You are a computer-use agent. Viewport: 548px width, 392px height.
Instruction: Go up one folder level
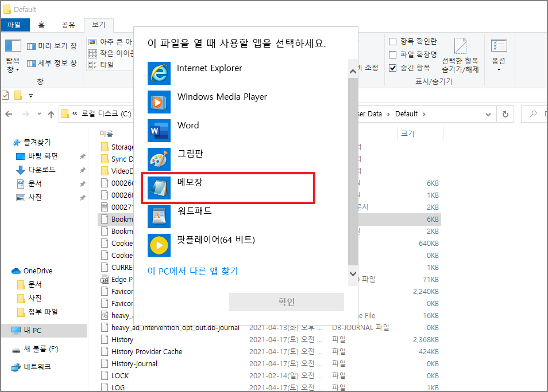coord(51,114)
